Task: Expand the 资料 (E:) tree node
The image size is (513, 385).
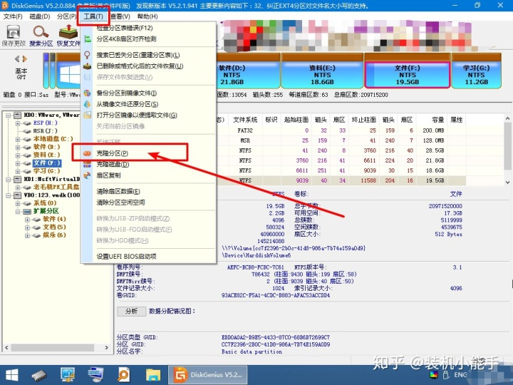Action: [18, 155]
